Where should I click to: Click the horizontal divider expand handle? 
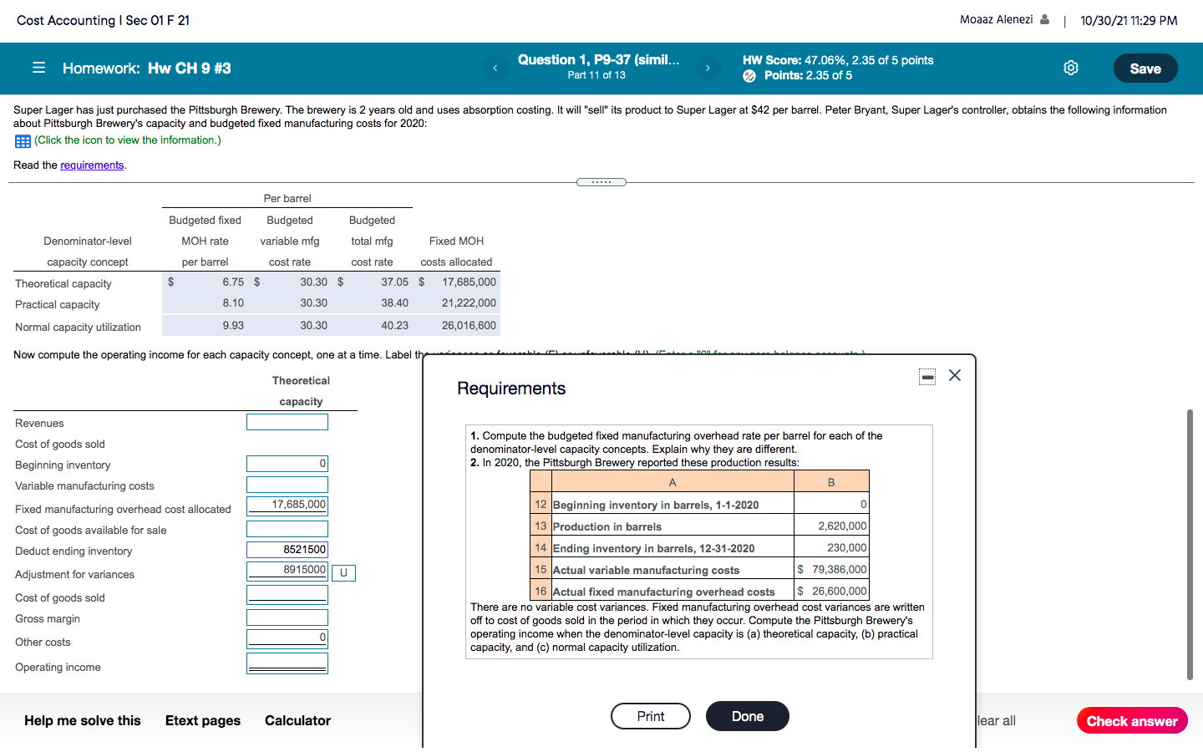click(x=601, y=182)
